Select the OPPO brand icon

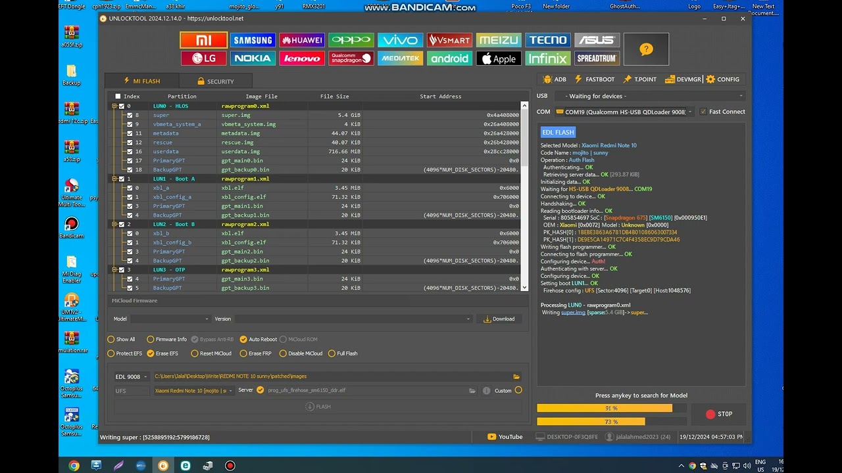pyautogui.click(x=351, y=40)
